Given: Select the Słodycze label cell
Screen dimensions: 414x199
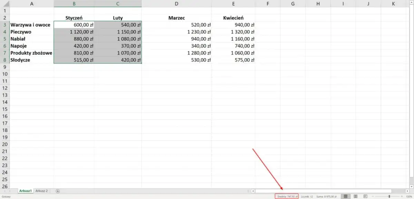Looking at the screenshot, I should (x=32, y=60).
